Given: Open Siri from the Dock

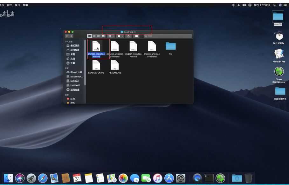Looking at the screenshot, I should [20, 178].
